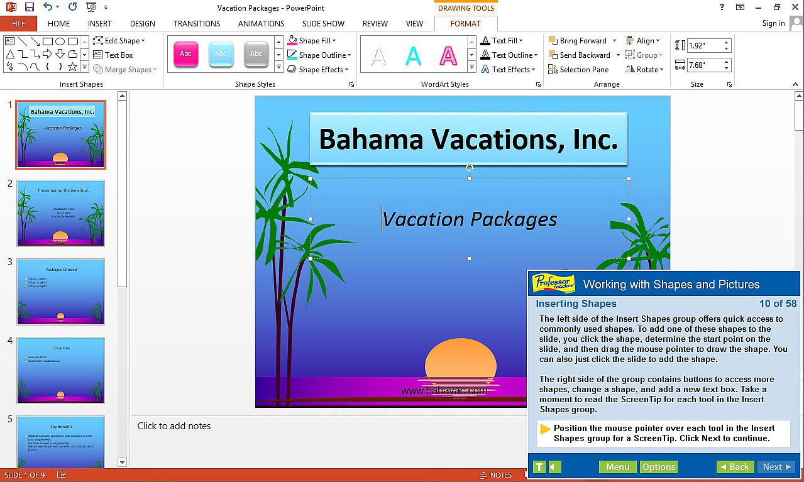Click the spell check icon in the status bar

[x=62, y=475]
